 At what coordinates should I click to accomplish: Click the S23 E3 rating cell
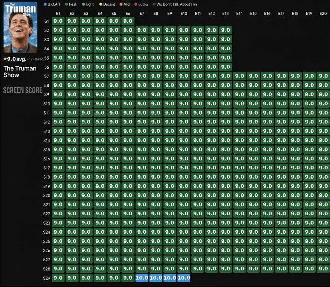[86, 223]
